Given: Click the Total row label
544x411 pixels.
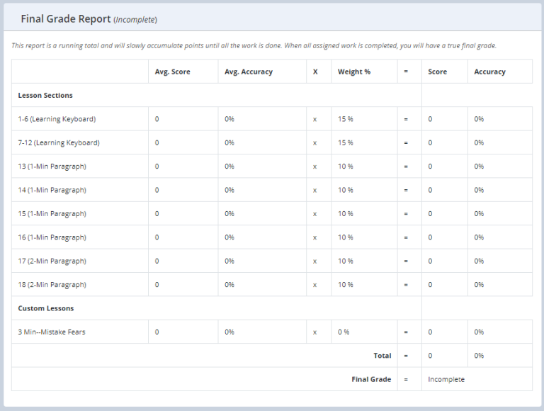Looking at the screenshot, I should 382,356.
